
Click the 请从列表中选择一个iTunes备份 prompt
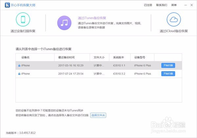click(43, 49)
